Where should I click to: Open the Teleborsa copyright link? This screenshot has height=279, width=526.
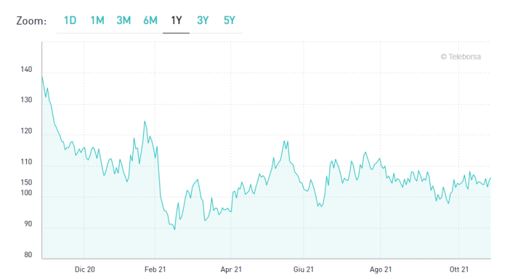pos(460,57)
